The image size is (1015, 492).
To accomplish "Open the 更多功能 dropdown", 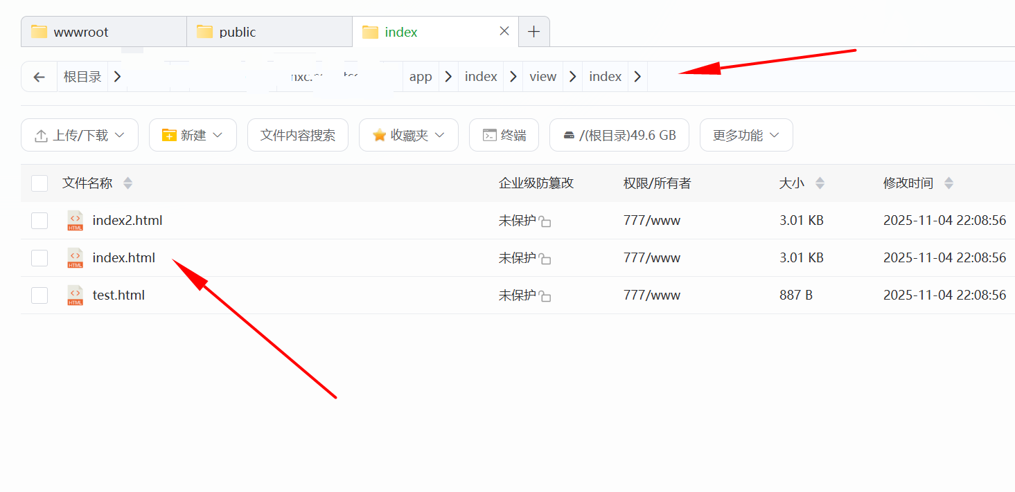I will pyautogui.click(x=745, y=135).
